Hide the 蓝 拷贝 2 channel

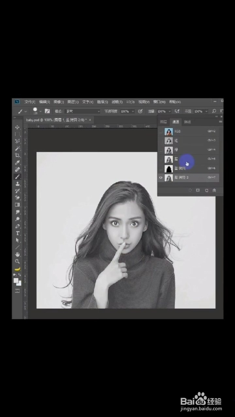point(161,178)
